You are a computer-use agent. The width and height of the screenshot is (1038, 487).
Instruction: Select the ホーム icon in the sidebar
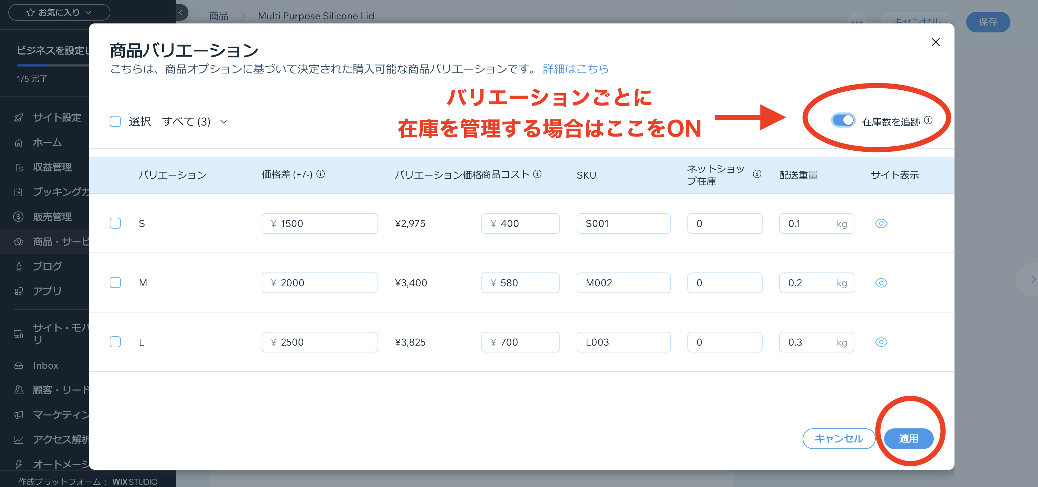tap(19, 142)
